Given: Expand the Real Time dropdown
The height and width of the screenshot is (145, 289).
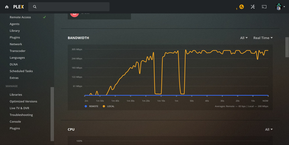Looking at the screenshot, I should pos(263,38).
